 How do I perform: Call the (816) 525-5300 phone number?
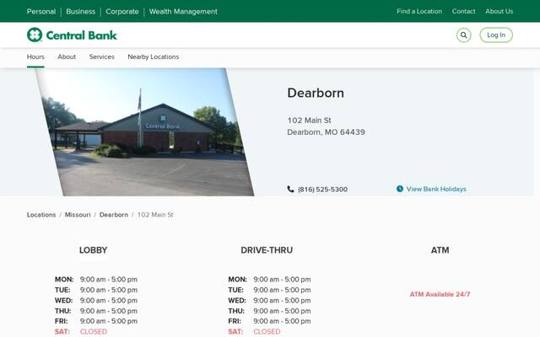[x=322, y=190]
